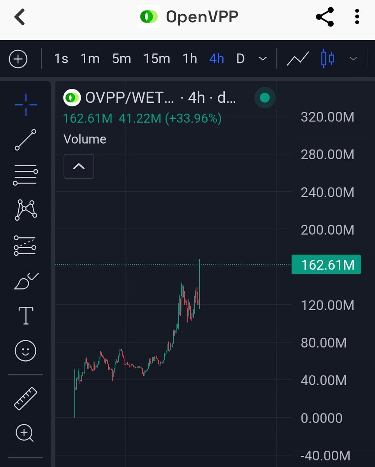Select the text T tool
Viewport: 375px width, 467px height.
click(x=26, y=315)
